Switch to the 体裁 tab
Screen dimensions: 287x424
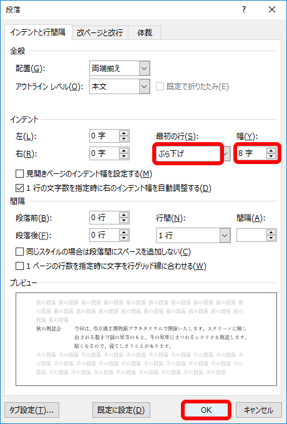tap(145, 33)
